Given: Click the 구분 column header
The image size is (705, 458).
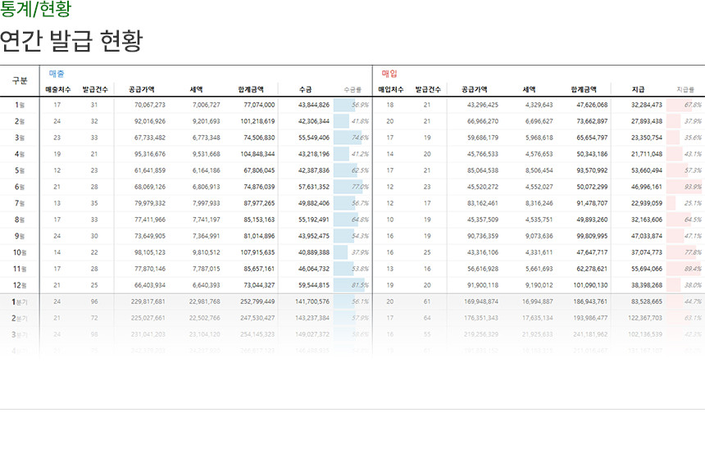Looking at the screenshot, I should (x=20, y=81).
